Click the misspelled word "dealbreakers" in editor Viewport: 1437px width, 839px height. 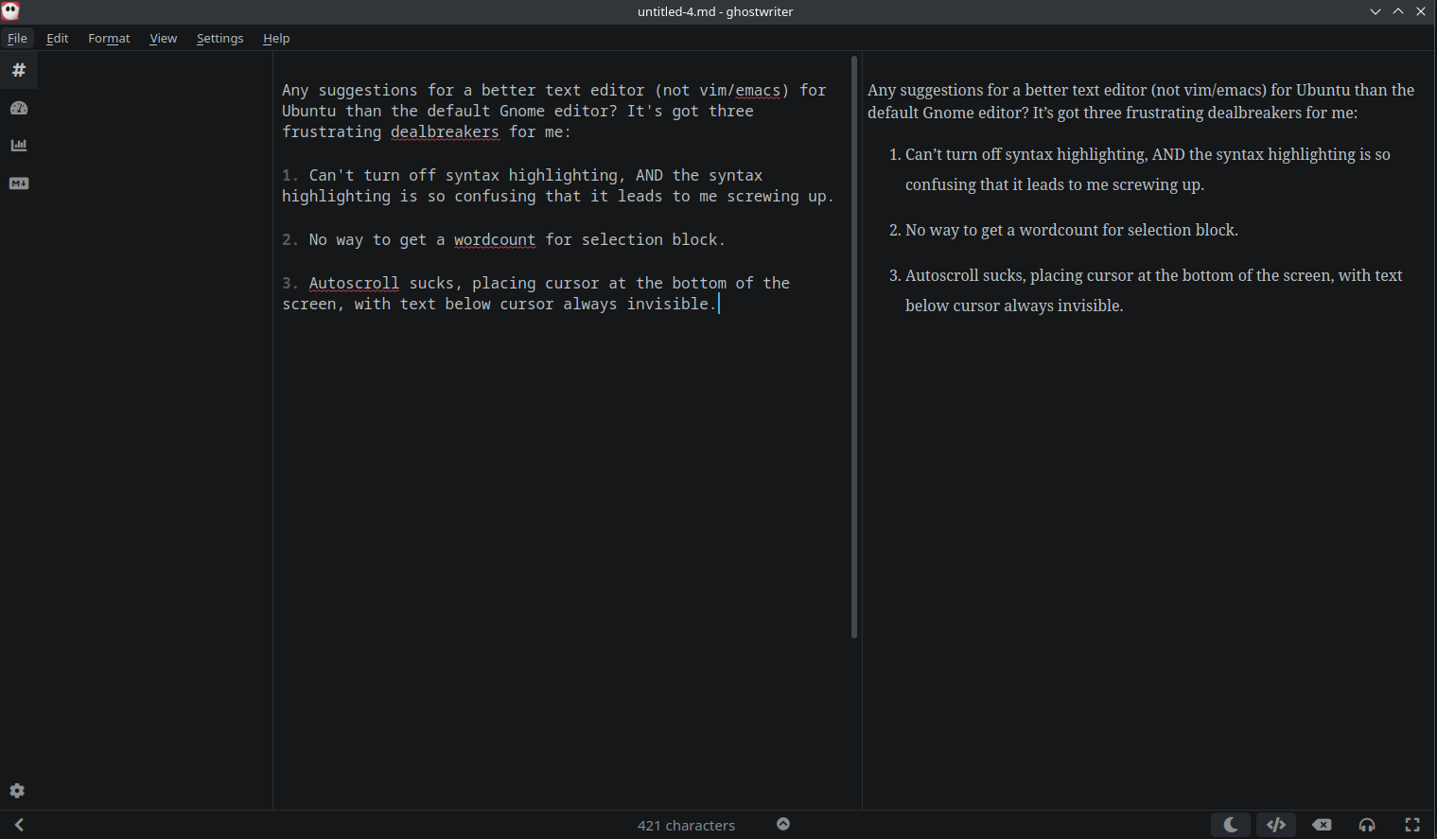pos(445,131)
